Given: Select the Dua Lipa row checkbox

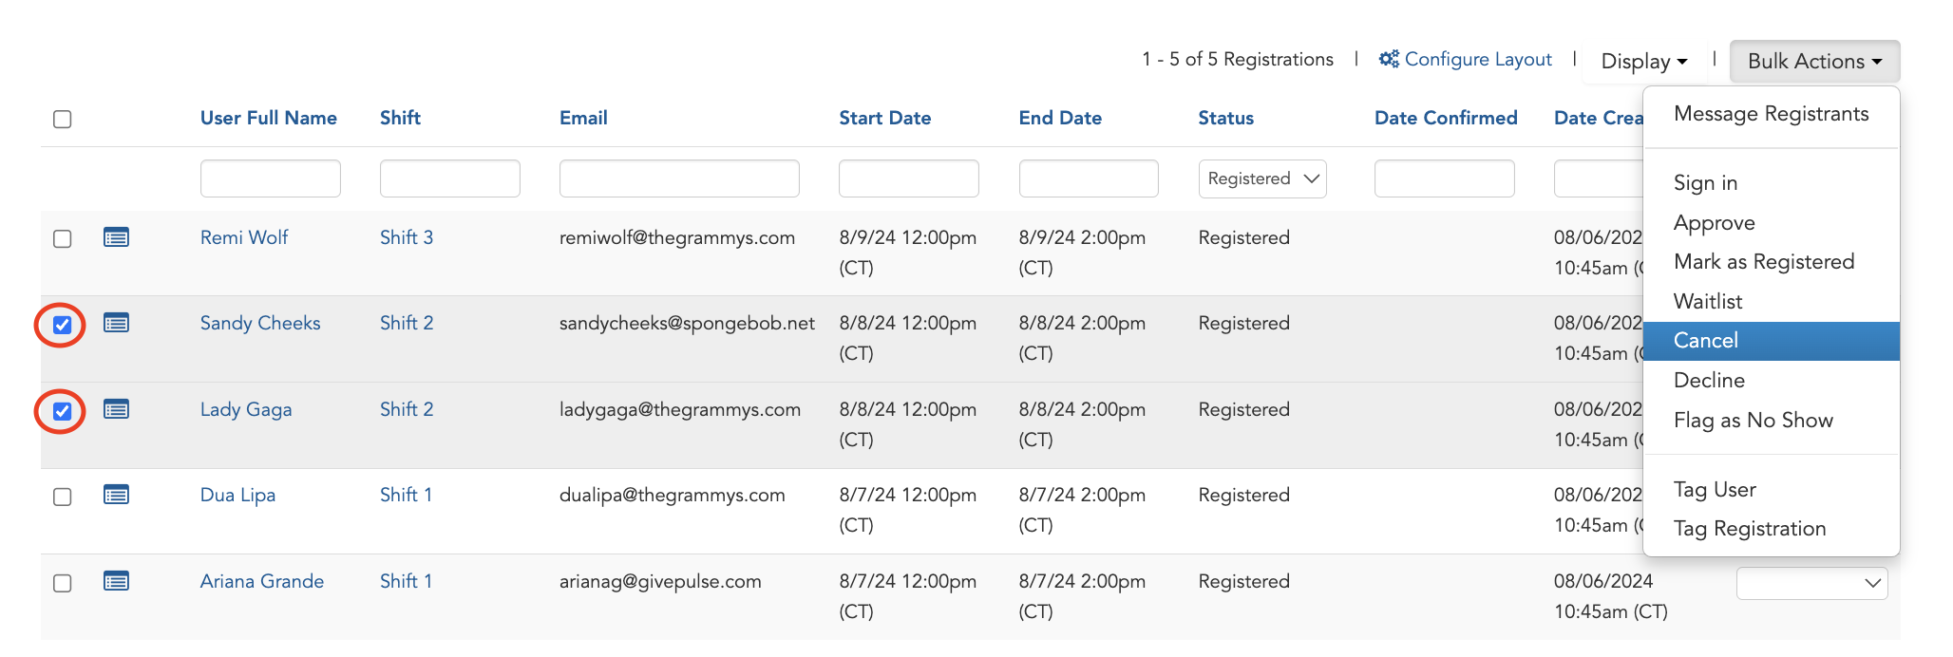Looking at the screenshot, I should click(x=63, y=497).
